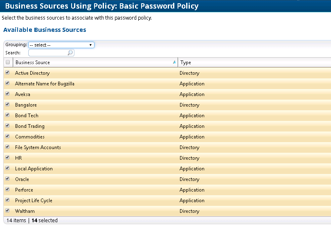
Task: Deselect the Bond Trading checkbox
Action: 7,126
